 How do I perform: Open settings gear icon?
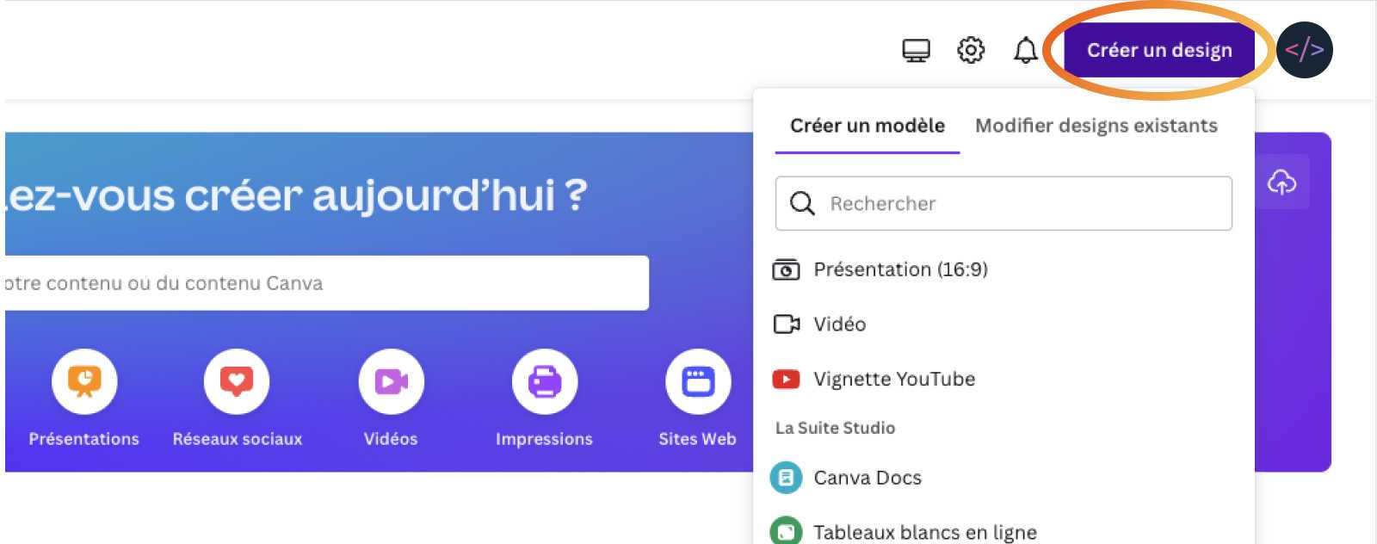pos(971,50)
